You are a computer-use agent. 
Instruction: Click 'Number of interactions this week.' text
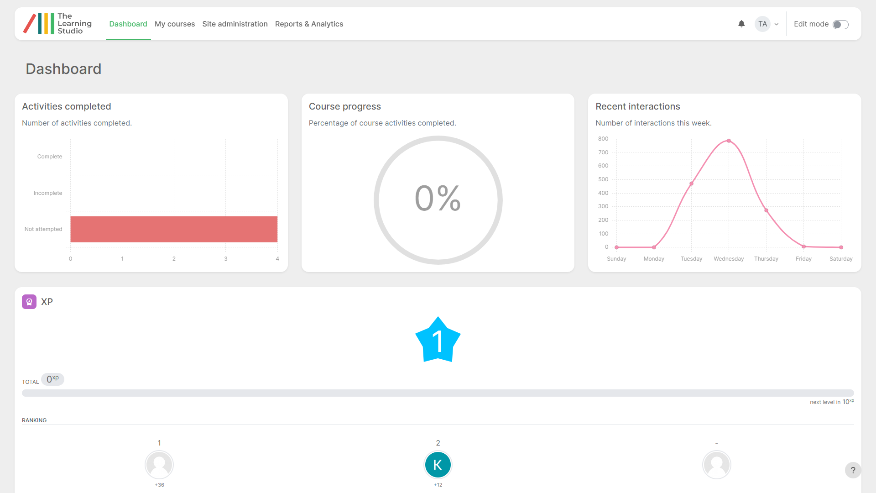tap(653, 123)
